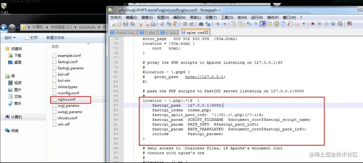Click the Explorer Back arrow button
Image resolution: width=363 pixels, height=163 pixels.
pos(4,28)
